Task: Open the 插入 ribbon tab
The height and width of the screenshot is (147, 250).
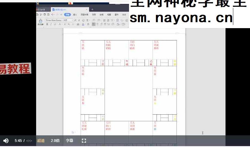Action: [x=75, y=15]
